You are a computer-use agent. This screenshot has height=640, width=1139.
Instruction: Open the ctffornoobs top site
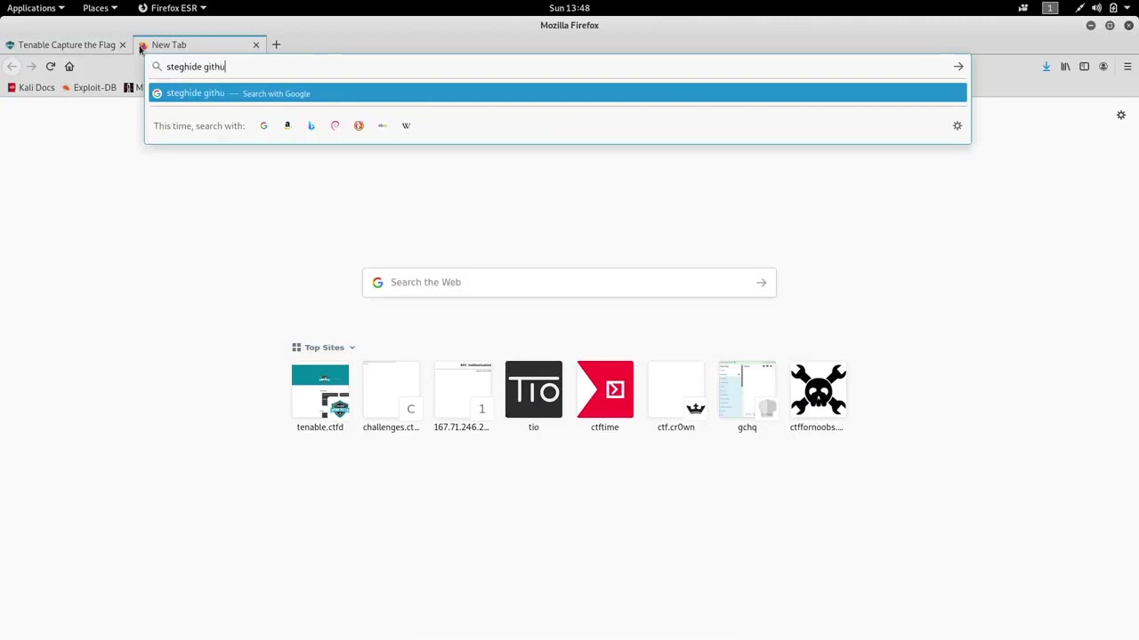819,396
